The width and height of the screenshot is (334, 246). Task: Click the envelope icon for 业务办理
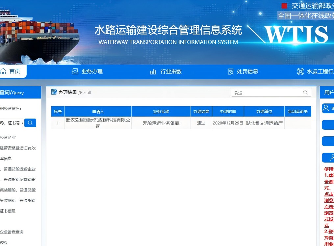coord(75,71)
